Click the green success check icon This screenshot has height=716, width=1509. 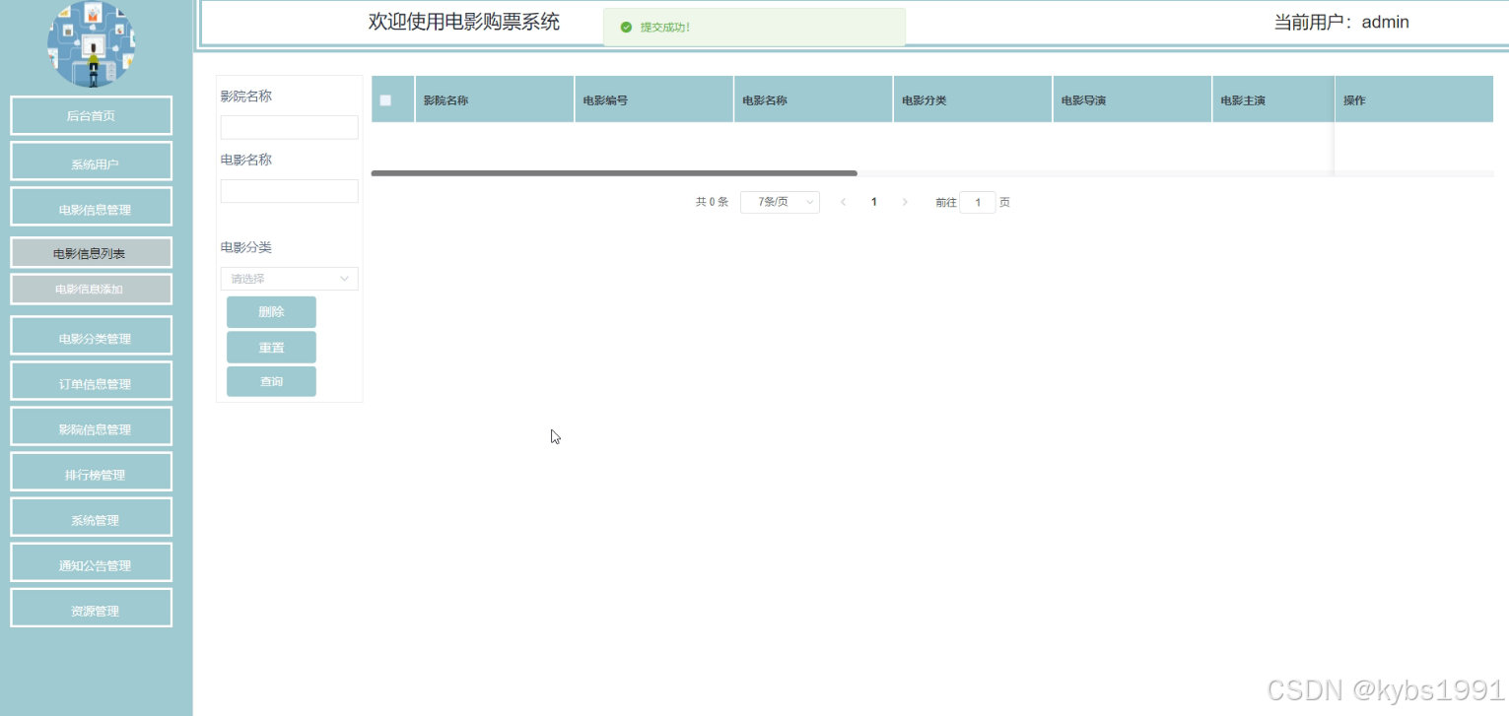click(x=626, y=28)
